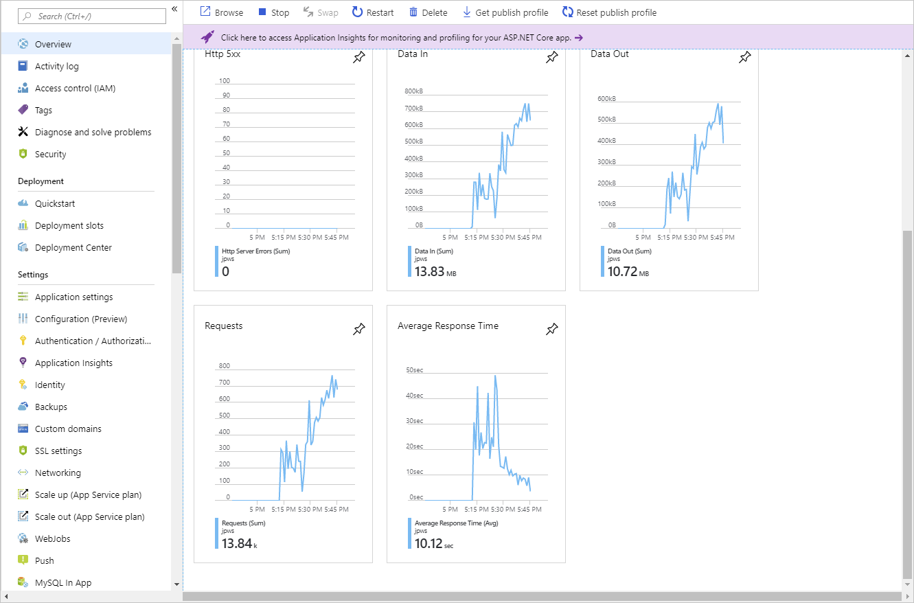Click the Http 5xx chart title

coord(222,54)
